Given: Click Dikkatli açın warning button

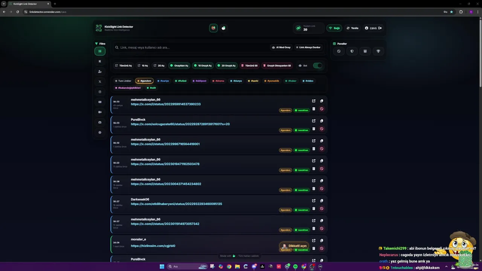Looking at the screenshot, I should coord(294,246).
